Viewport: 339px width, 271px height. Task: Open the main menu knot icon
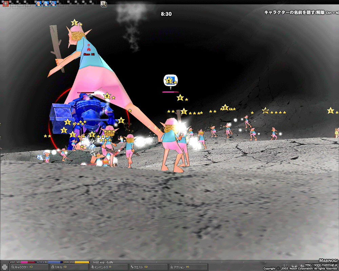4,267
